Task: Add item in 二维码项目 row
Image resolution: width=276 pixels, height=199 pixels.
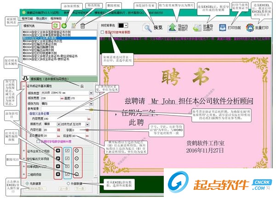Action: click(58, 174)
